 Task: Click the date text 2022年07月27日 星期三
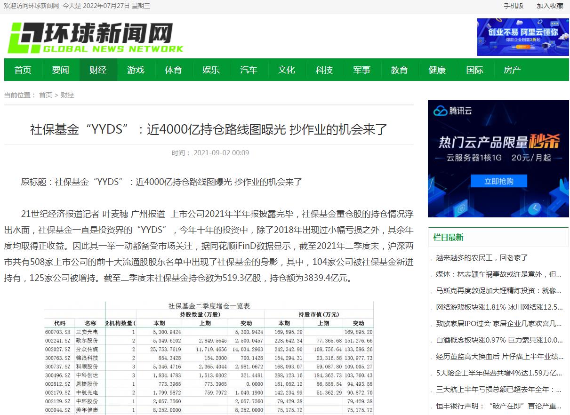click(117, 6)
